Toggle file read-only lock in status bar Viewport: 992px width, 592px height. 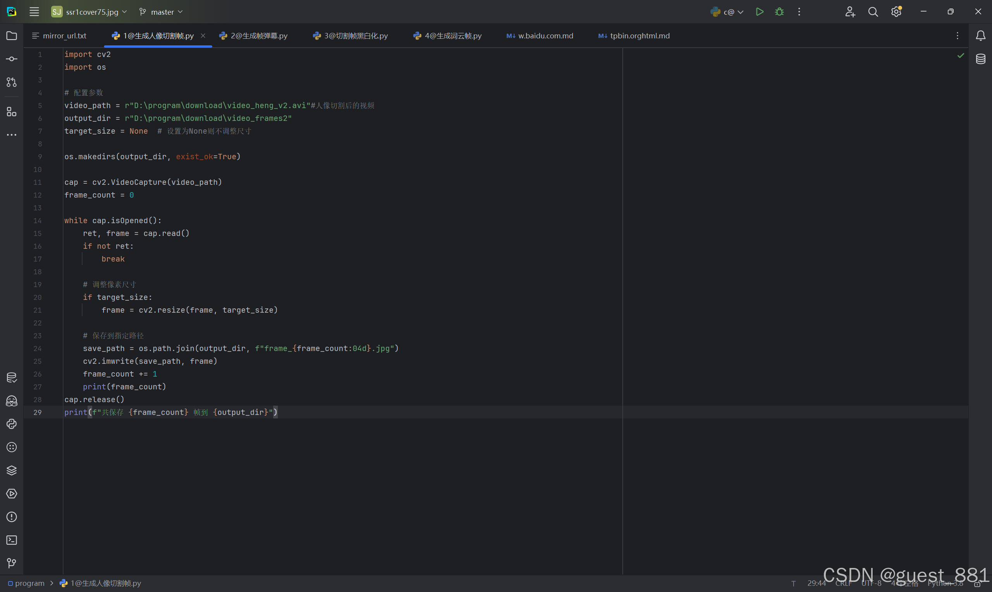tap(977, 584)
